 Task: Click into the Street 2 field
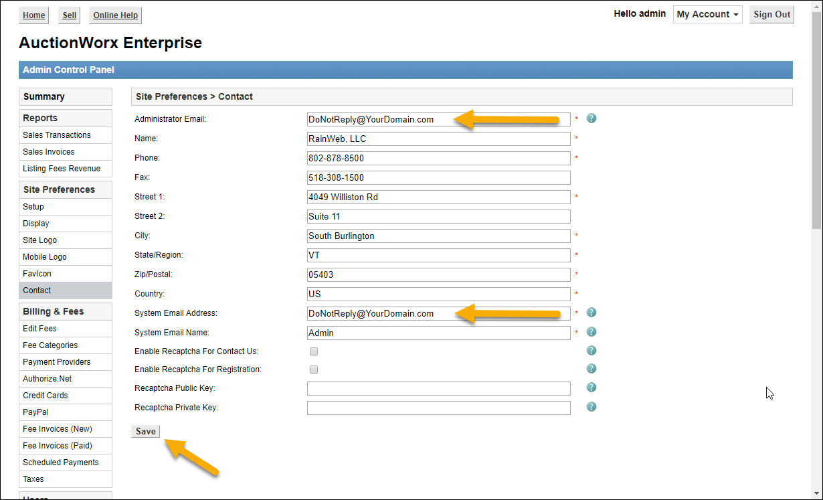439,216
